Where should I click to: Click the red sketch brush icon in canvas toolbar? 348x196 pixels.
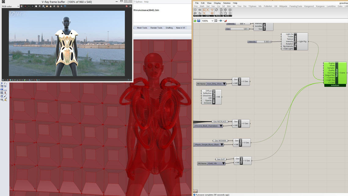(226, 21)
